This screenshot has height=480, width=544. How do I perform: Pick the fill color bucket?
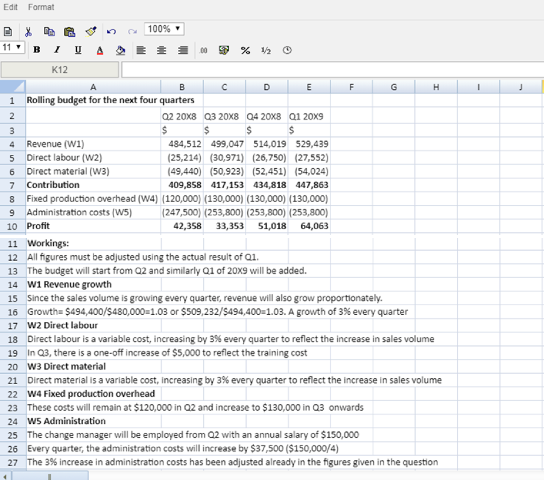click(120, 51)
